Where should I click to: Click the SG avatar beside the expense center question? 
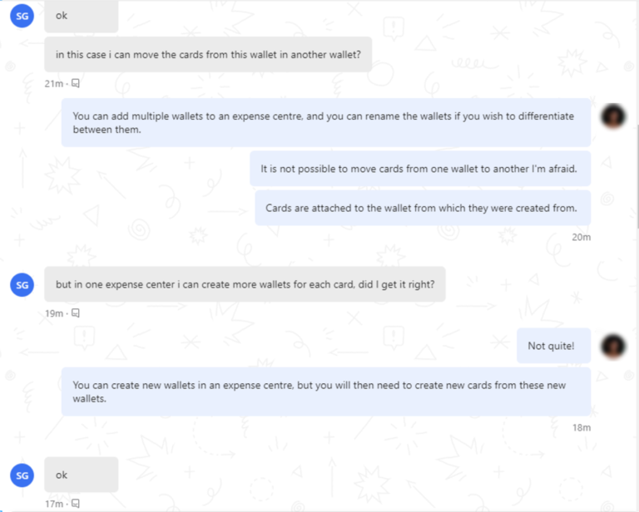22,284
